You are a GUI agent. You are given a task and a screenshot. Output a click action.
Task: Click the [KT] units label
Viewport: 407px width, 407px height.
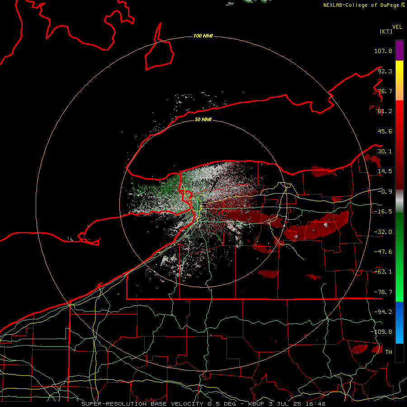click(x=386, y=31)
